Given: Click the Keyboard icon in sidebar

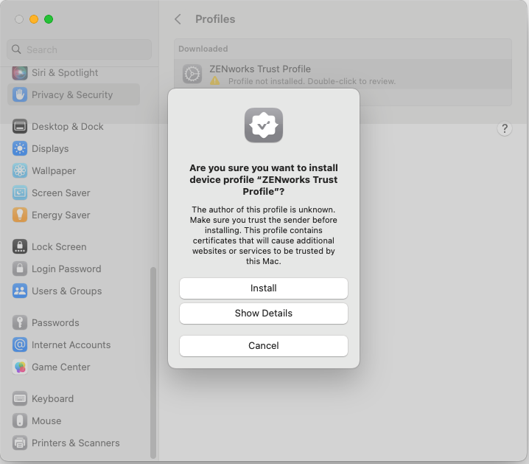Looking at the screenshot, I should (20, 399).
